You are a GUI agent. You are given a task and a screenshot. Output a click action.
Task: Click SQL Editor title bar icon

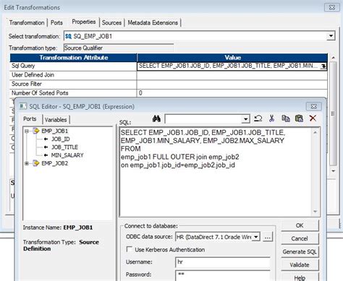point(23,106)
